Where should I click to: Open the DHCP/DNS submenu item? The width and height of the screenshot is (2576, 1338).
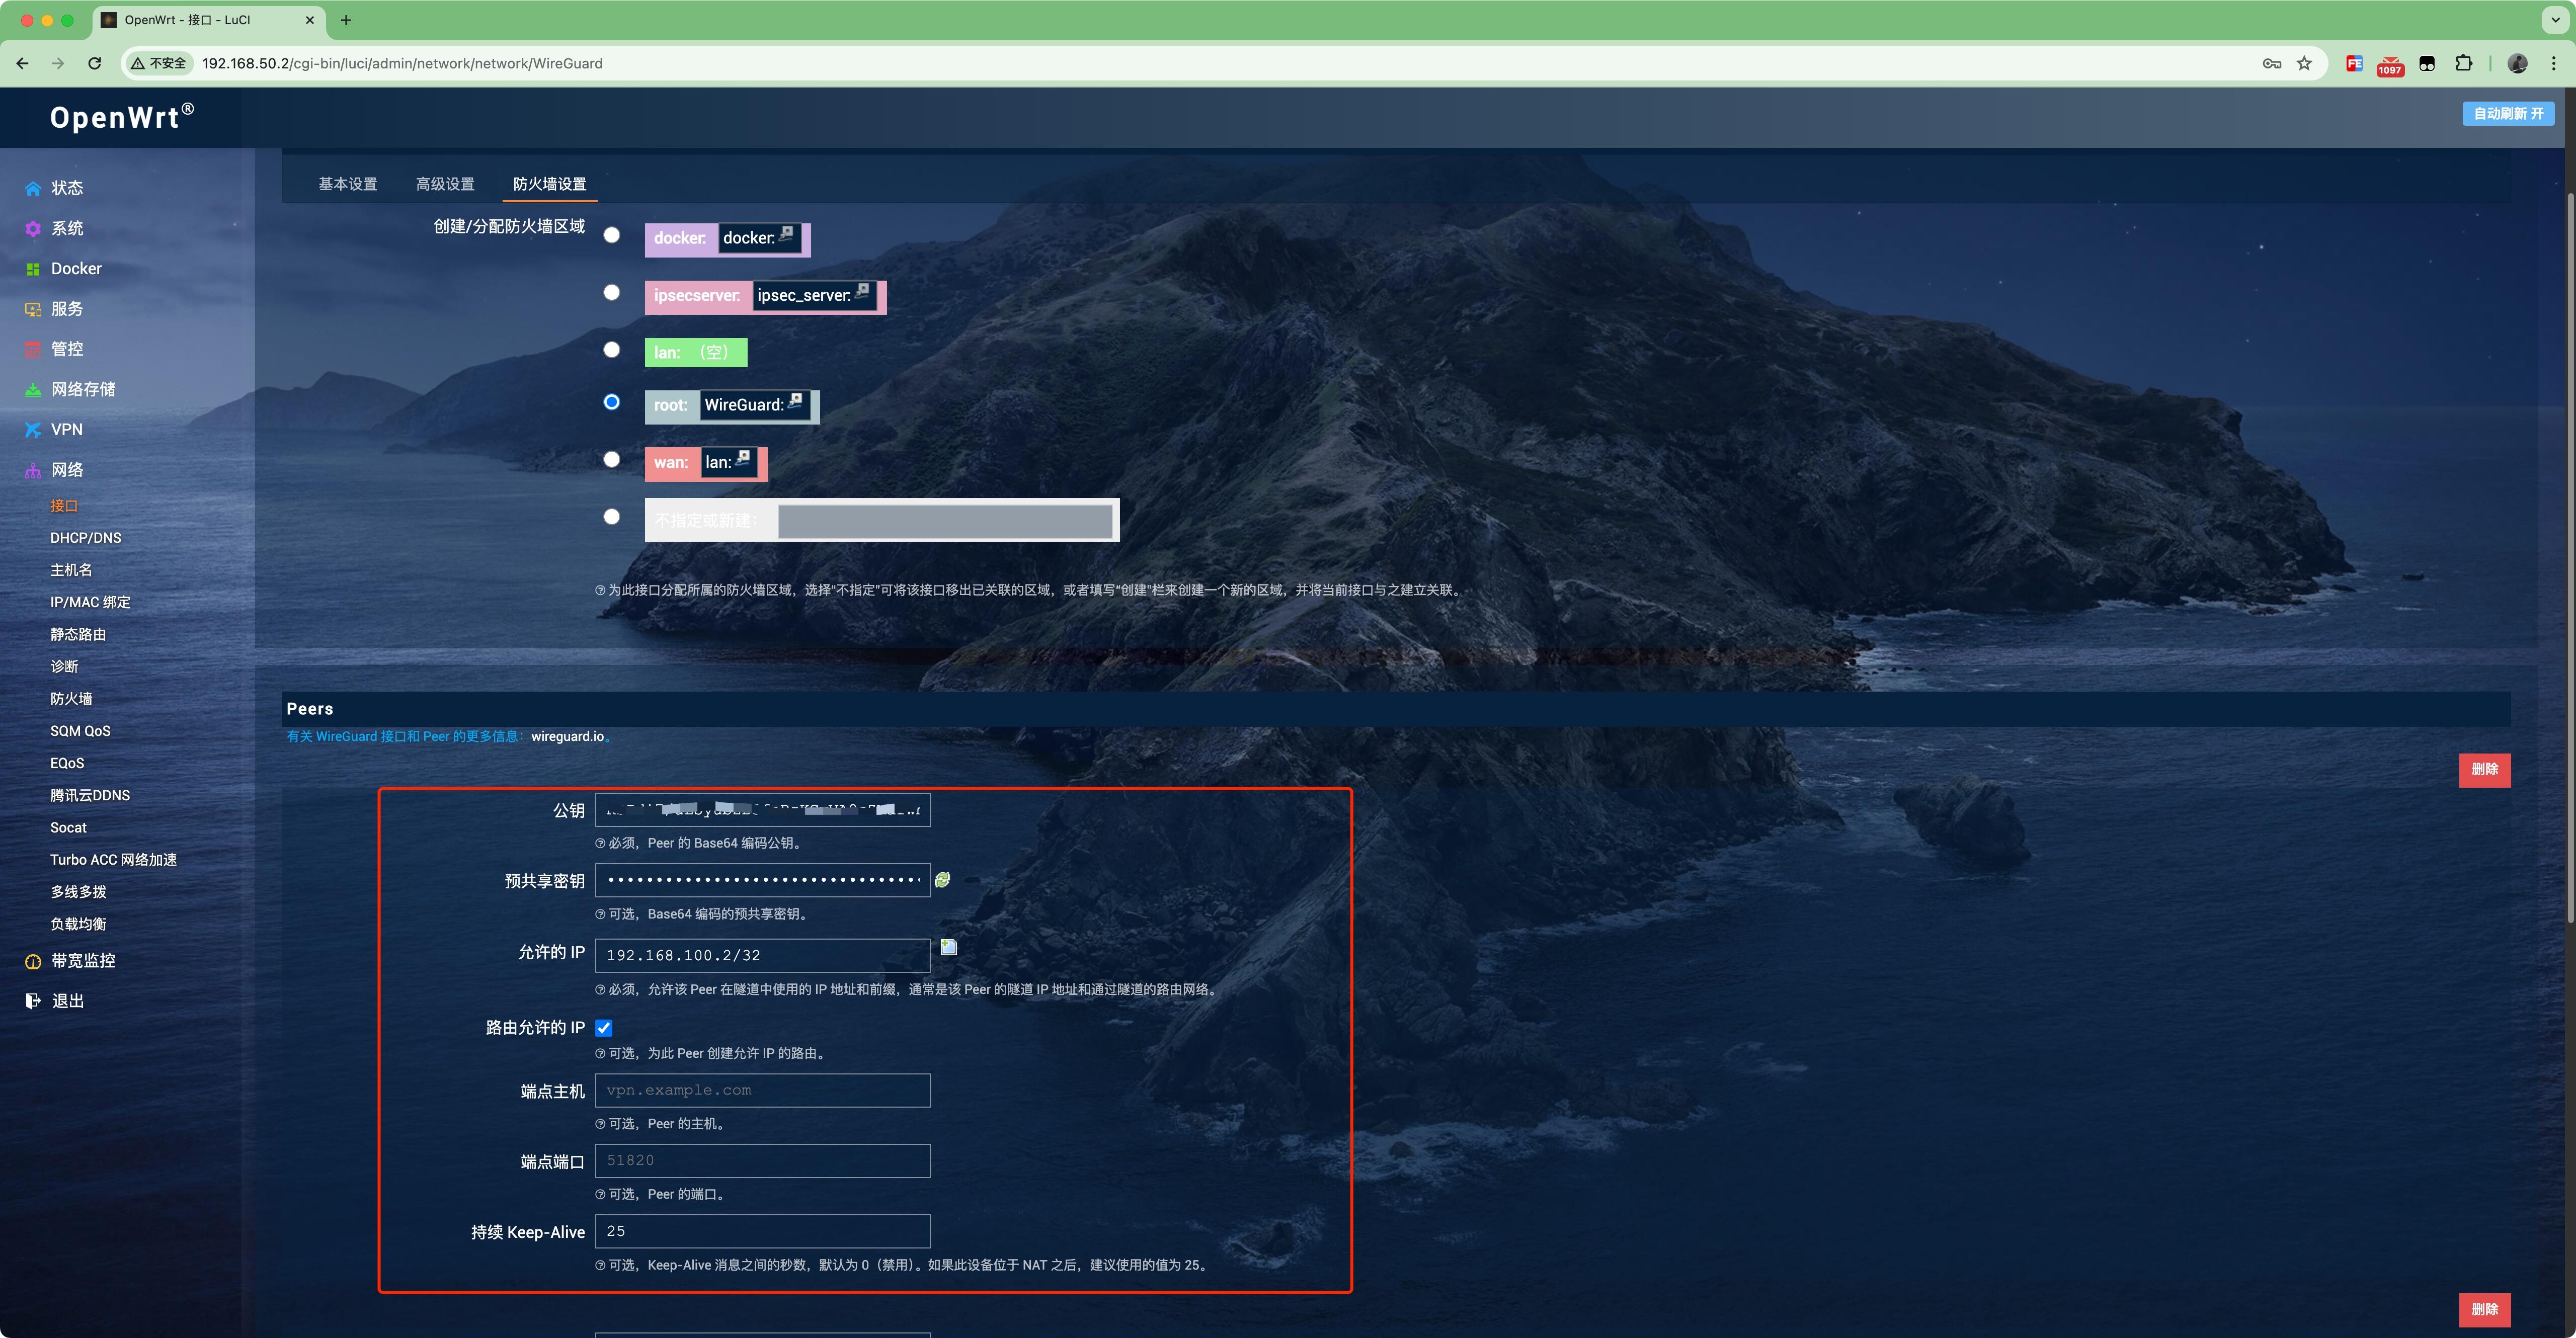pos(86,538)
